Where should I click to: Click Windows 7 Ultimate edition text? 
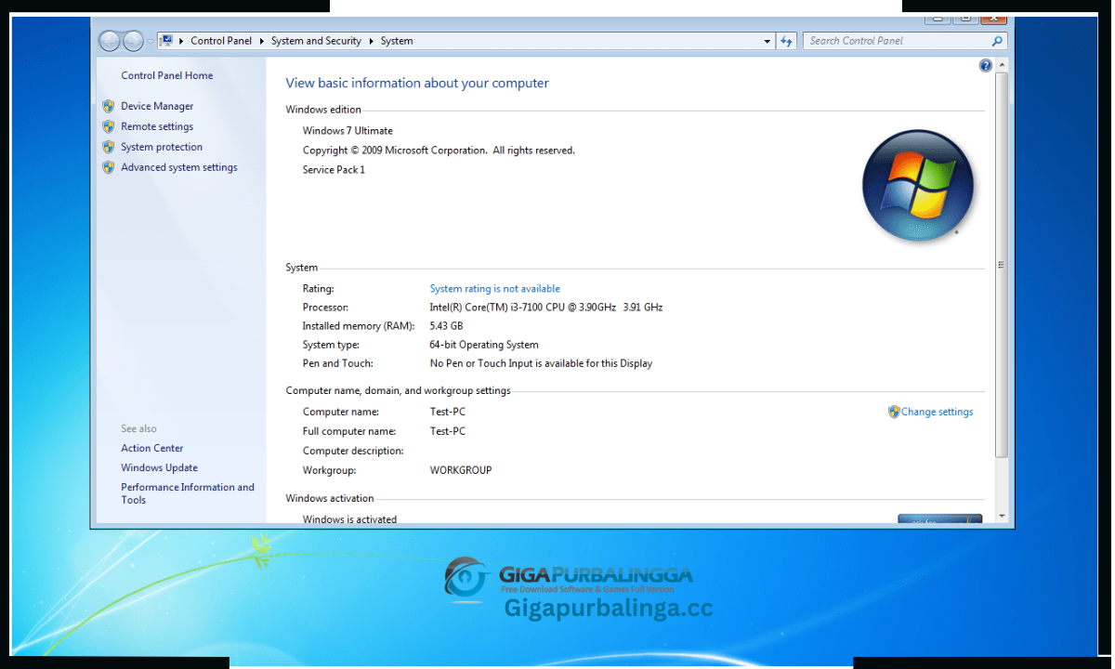click(348, 131)
